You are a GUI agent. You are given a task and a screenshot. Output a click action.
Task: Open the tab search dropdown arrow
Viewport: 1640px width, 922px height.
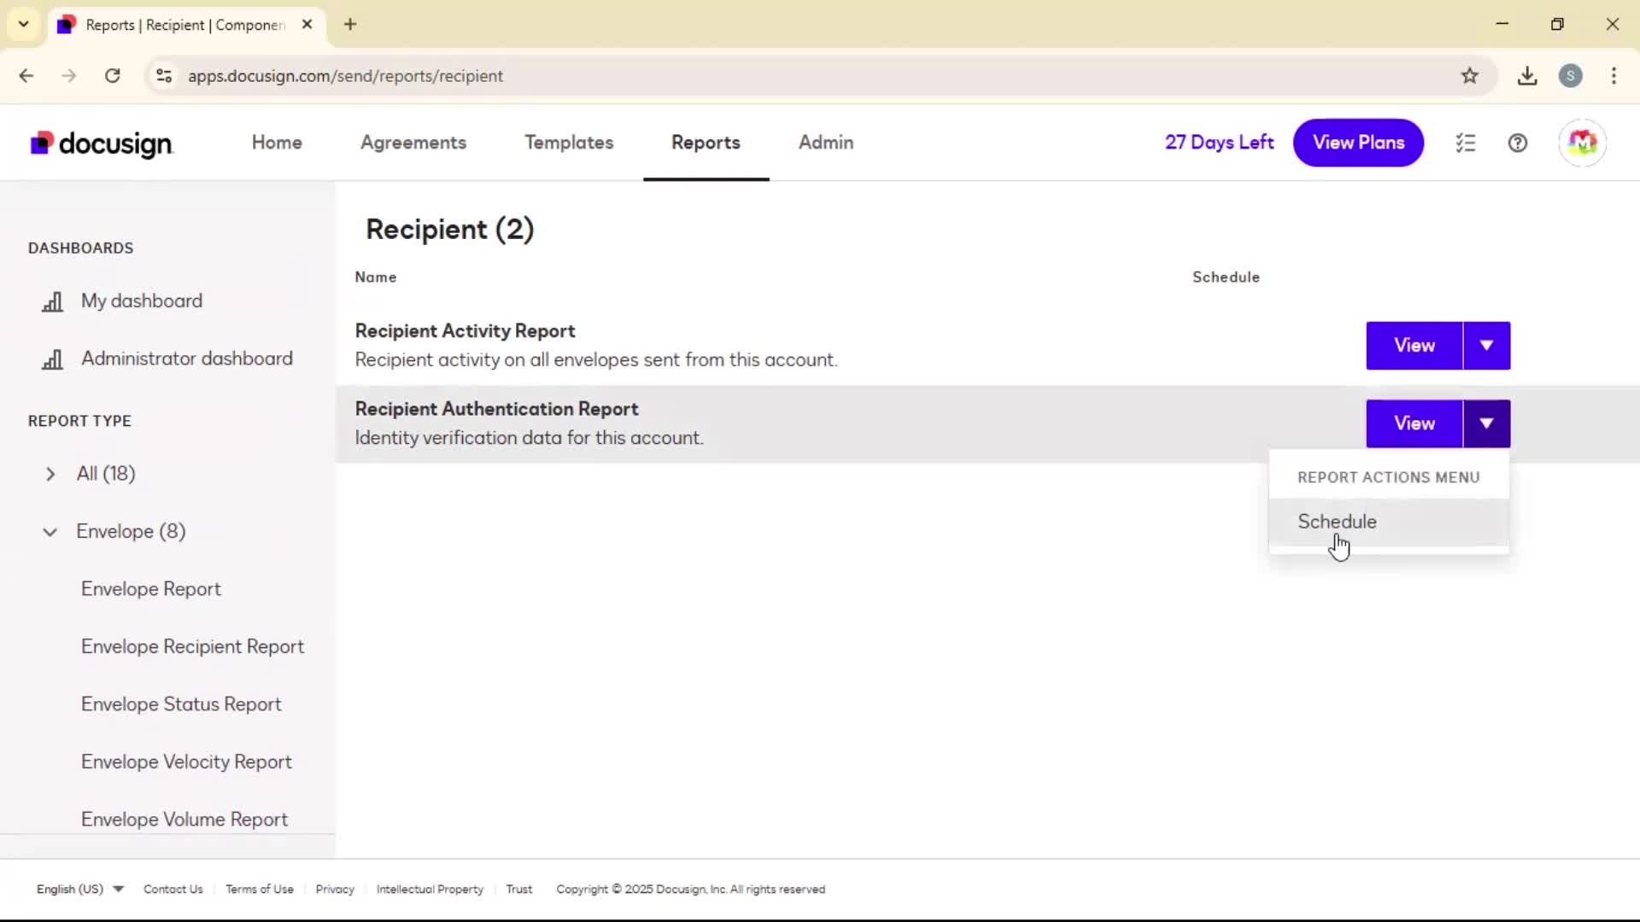[24, 25]
